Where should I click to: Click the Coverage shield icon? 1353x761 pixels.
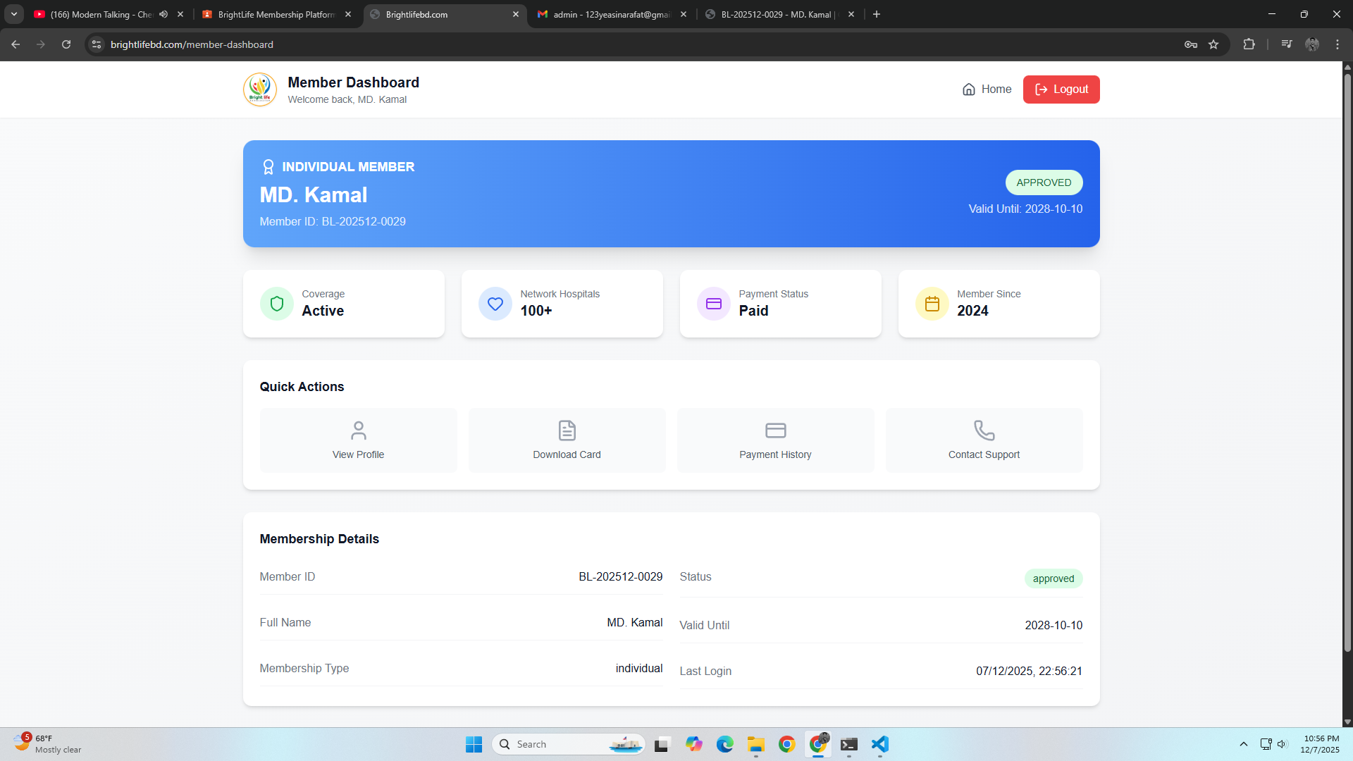pyautogui.click(x=277, y=304)
